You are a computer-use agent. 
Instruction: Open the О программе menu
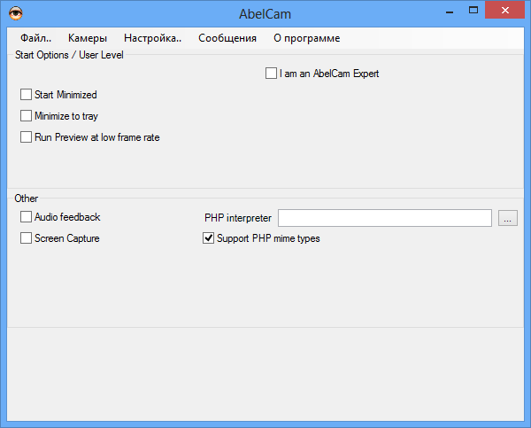coord(306,38)
